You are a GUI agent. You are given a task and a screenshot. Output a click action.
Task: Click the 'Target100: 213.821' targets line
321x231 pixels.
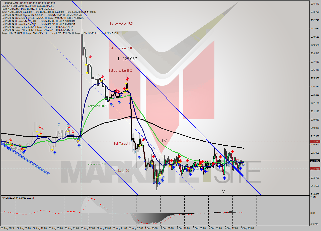61,33
